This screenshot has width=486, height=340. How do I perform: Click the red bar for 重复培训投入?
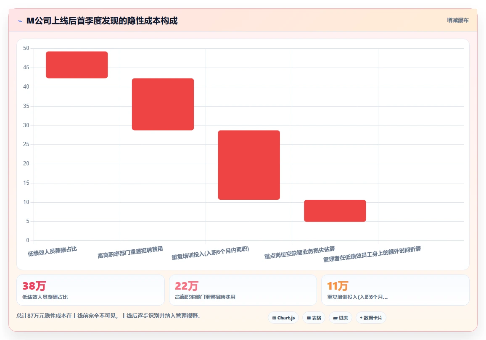pos(249,165)
